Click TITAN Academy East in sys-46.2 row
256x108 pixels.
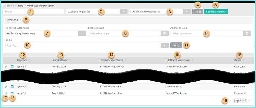point(111,93)
